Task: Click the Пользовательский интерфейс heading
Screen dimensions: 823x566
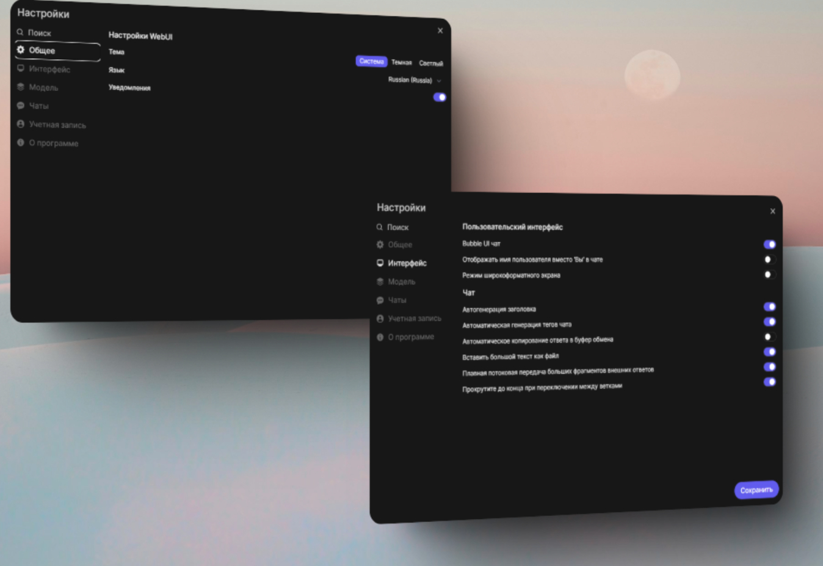Action: 512,227
